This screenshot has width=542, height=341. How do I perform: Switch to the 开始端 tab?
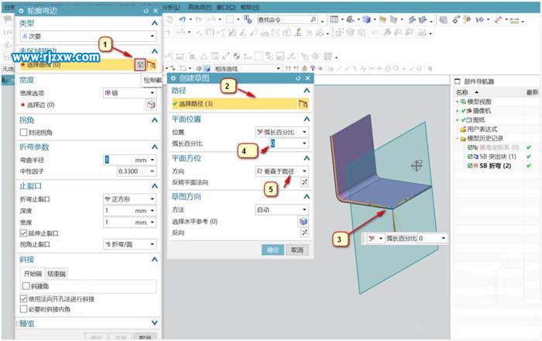33,274
